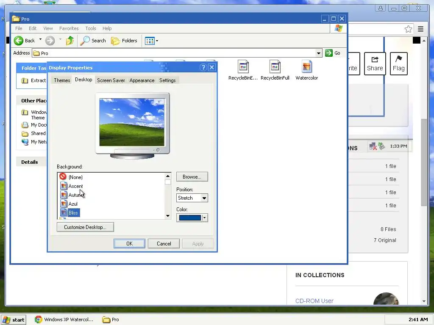Open the Help menu
Viewport: 434px width, 325px height.
tap(107, 28)
